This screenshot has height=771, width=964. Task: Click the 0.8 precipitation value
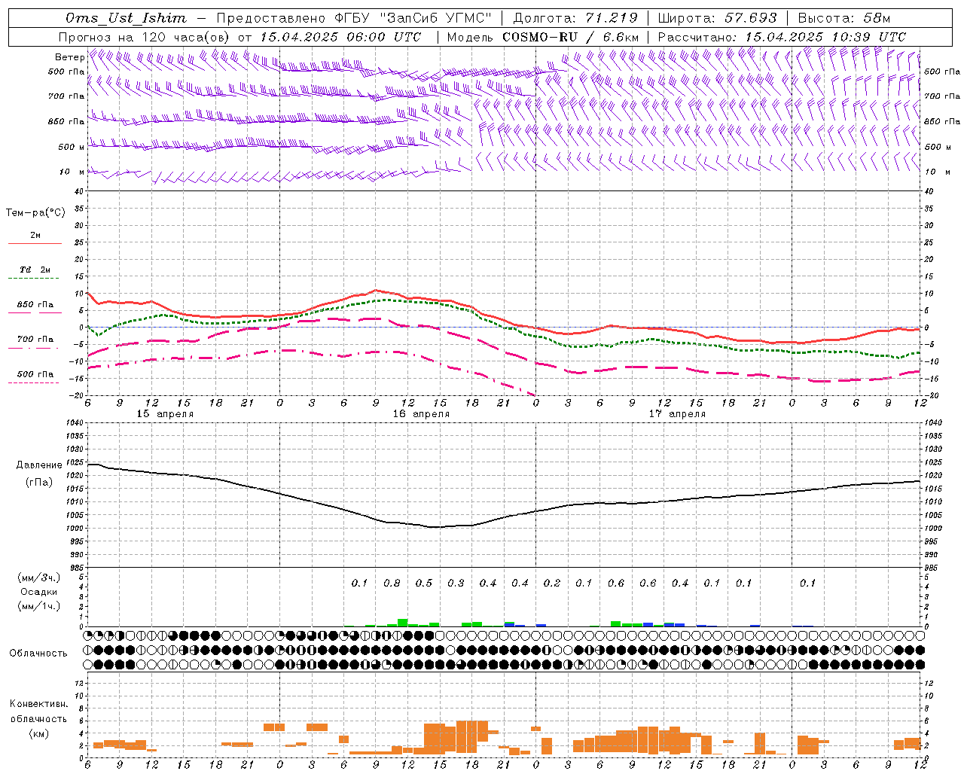tap(392, 583)
